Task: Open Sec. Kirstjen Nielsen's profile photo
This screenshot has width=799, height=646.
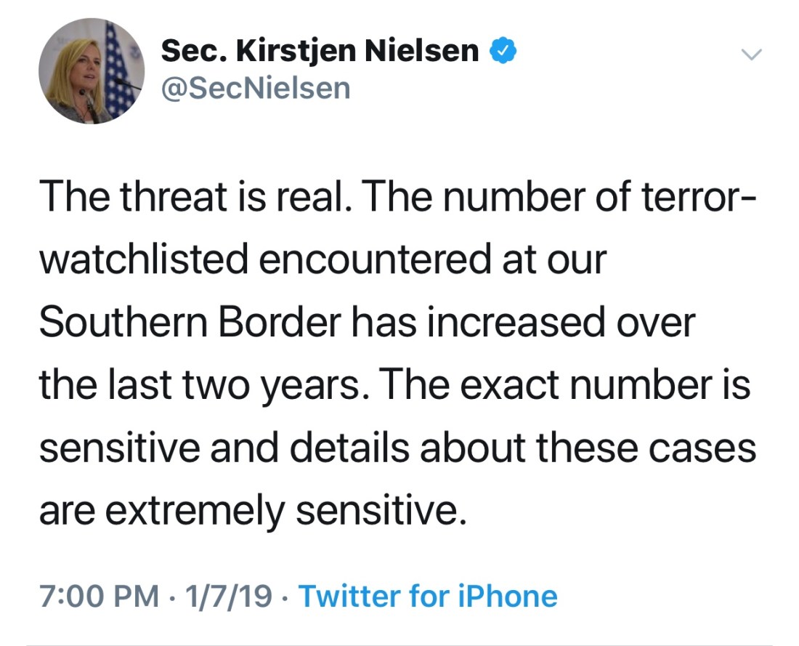Action: 92,71
